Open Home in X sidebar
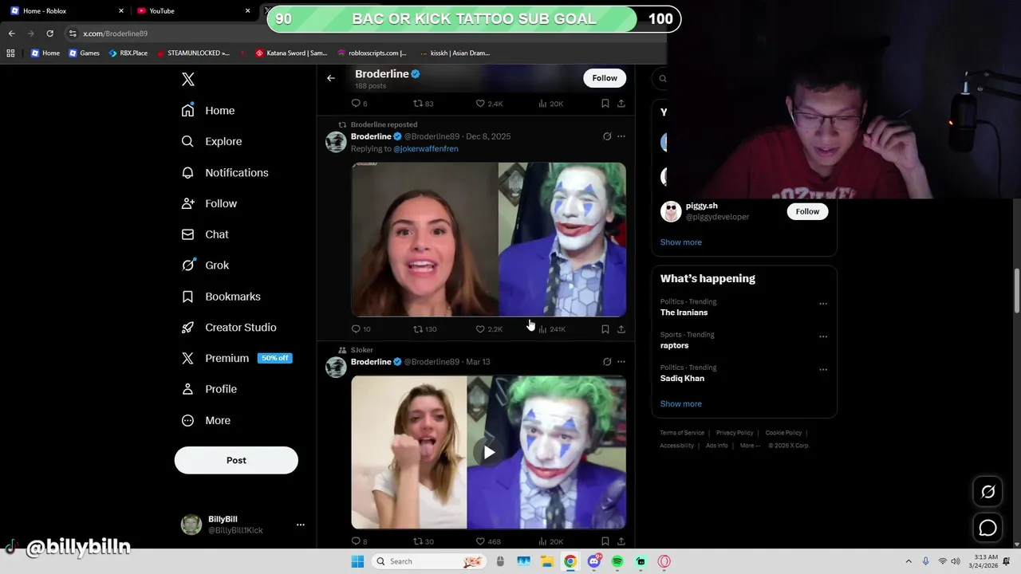 coord(208,111)
